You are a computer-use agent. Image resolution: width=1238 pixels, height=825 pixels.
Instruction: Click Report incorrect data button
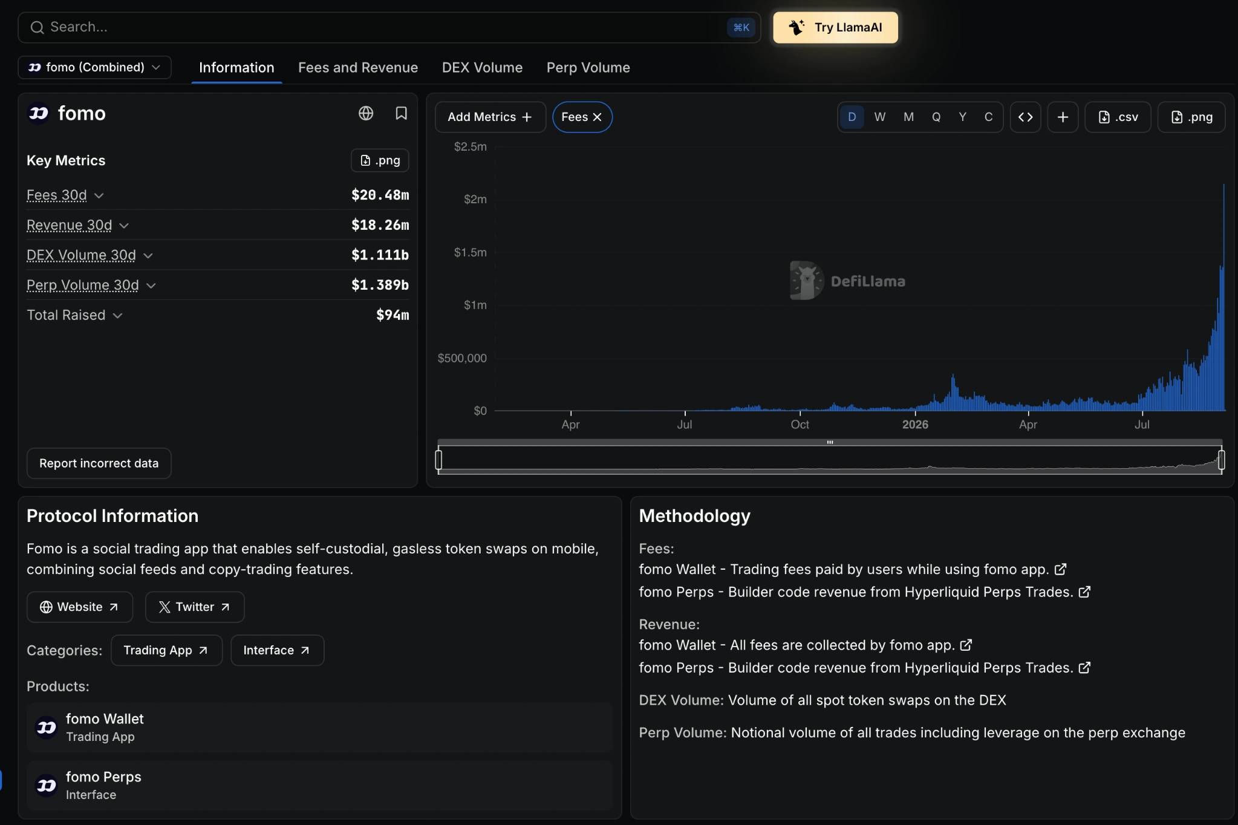[99, 463]
